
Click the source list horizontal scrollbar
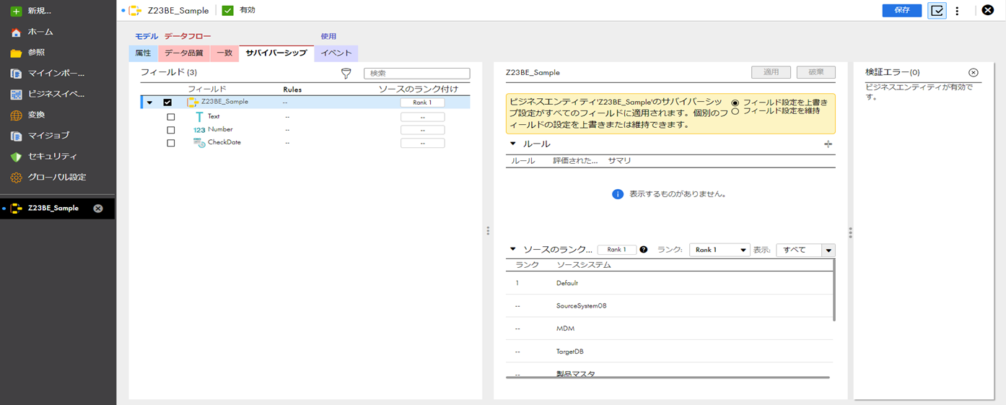668,378
